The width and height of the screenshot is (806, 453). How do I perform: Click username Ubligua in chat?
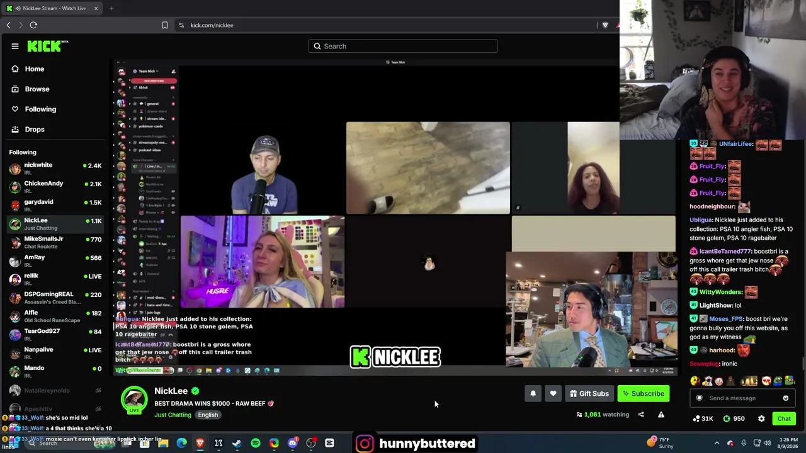point(701,220)
